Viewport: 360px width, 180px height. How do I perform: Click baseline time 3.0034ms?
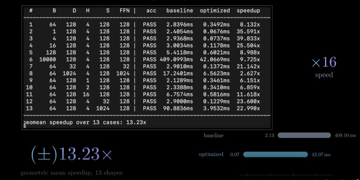(180, 46)
